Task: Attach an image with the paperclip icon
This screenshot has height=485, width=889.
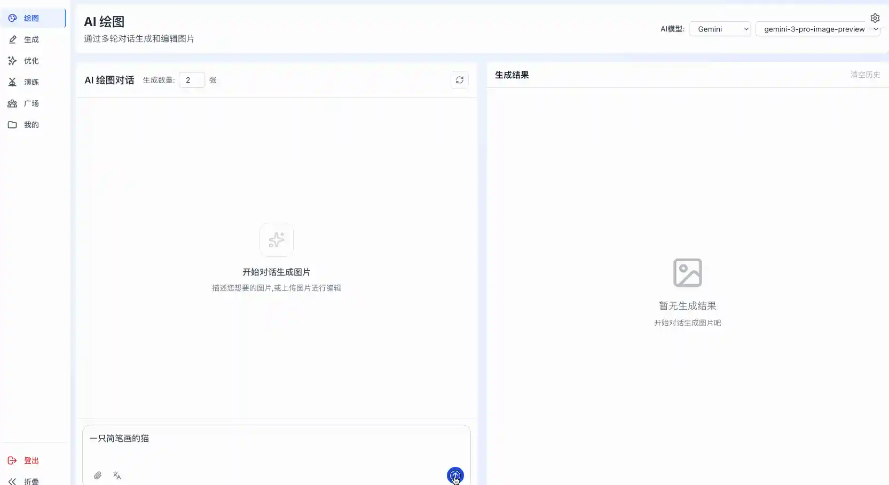Action: pos(98,475)
